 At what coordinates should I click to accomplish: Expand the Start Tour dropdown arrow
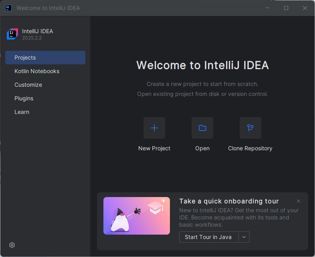tap(244, 237)
